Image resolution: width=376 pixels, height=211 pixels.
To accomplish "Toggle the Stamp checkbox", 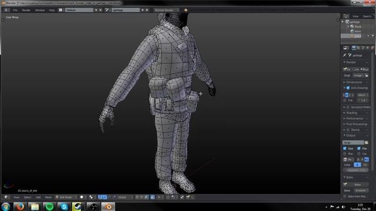I will click(x=348, y=130).
